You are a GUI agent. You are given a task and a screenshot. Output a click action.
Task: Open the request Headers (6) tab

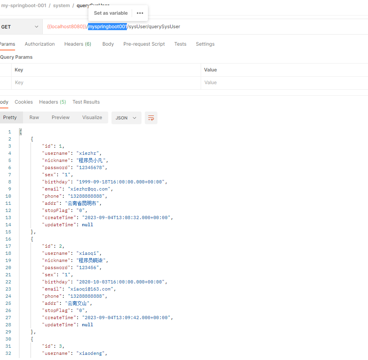pos(78,44)
